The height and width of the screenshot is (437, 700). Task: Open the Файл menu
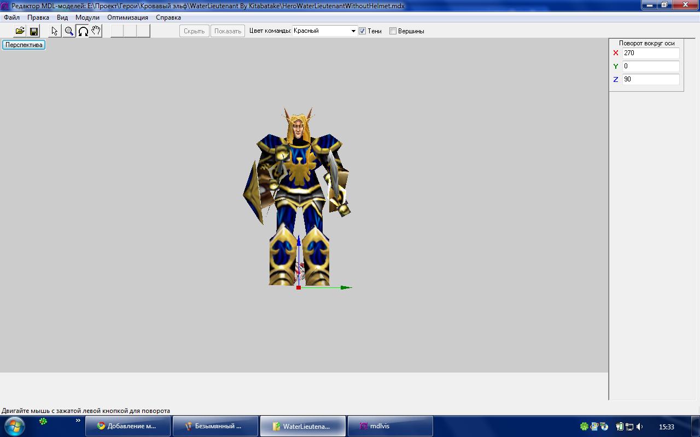point(11,17)
